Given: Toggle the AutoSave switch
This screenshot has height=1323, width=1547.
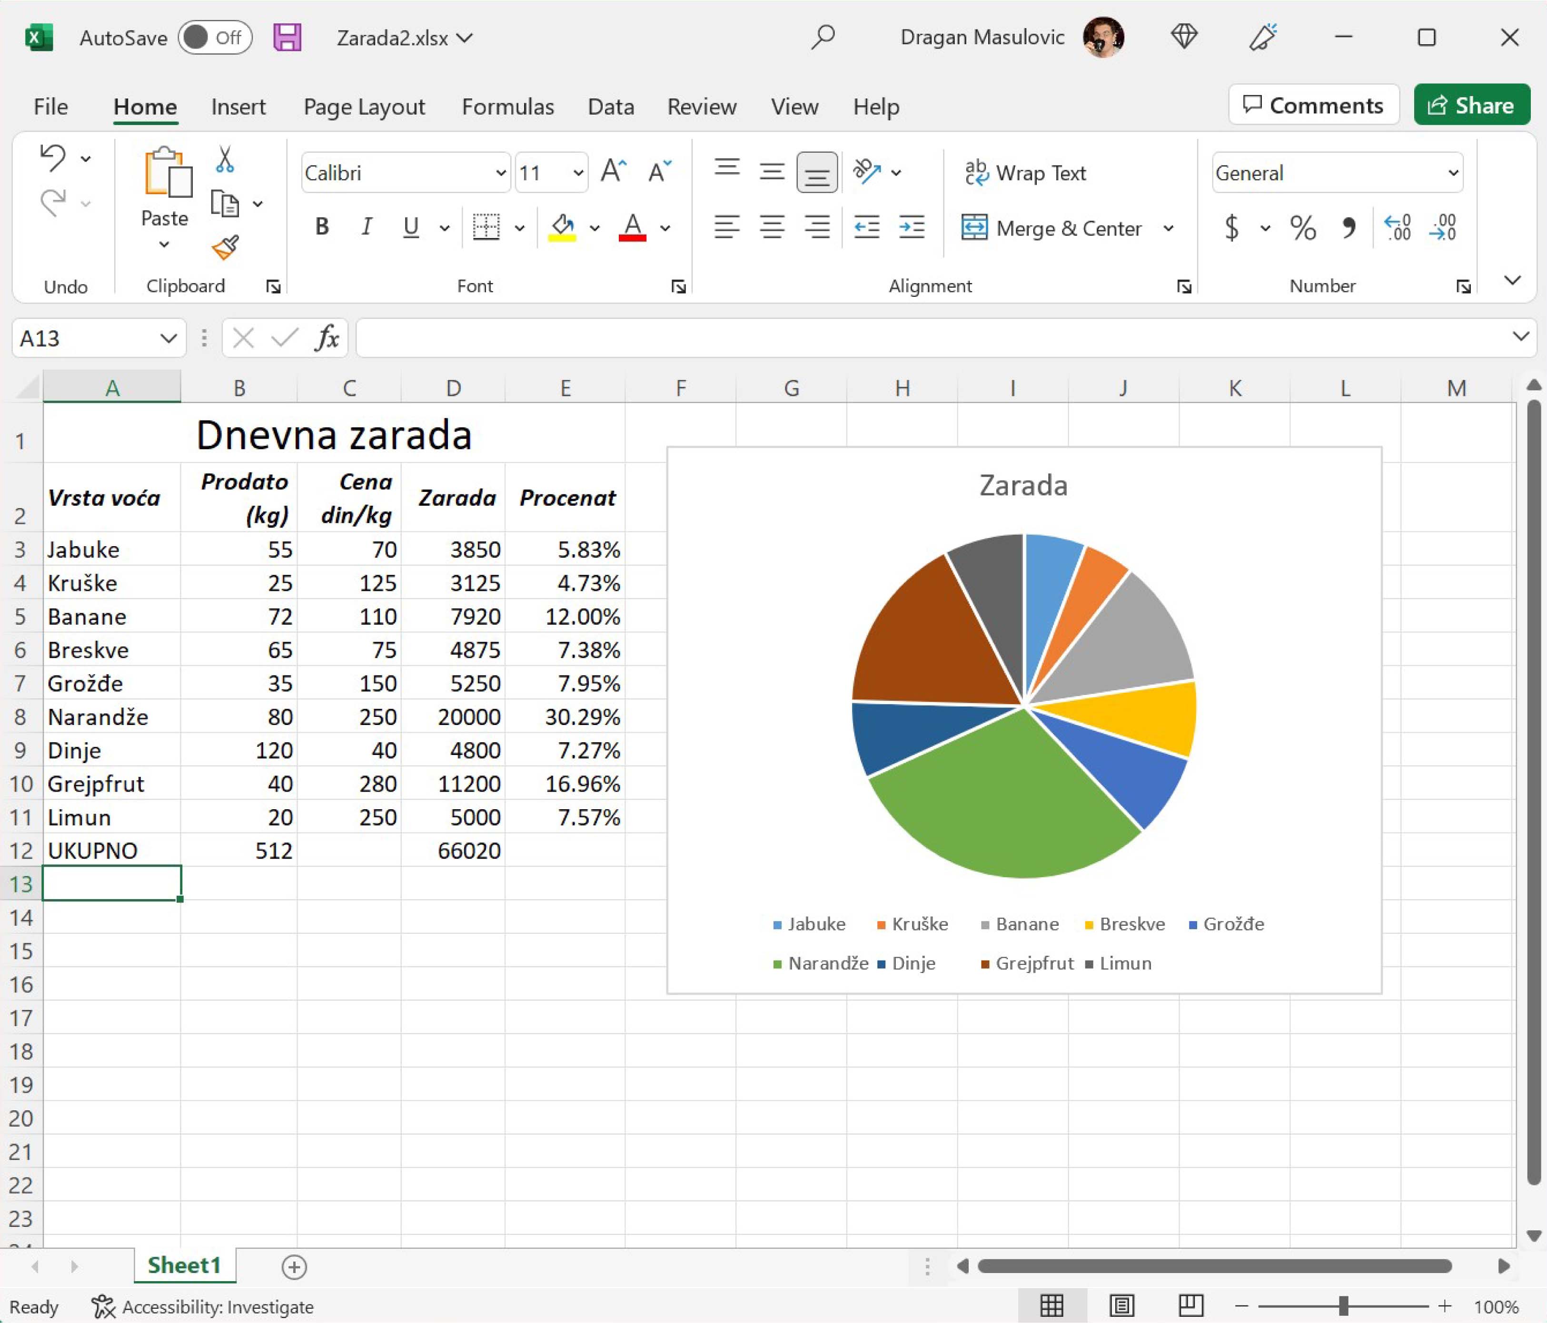Looking at the screenshot, I should coord(215,37).
